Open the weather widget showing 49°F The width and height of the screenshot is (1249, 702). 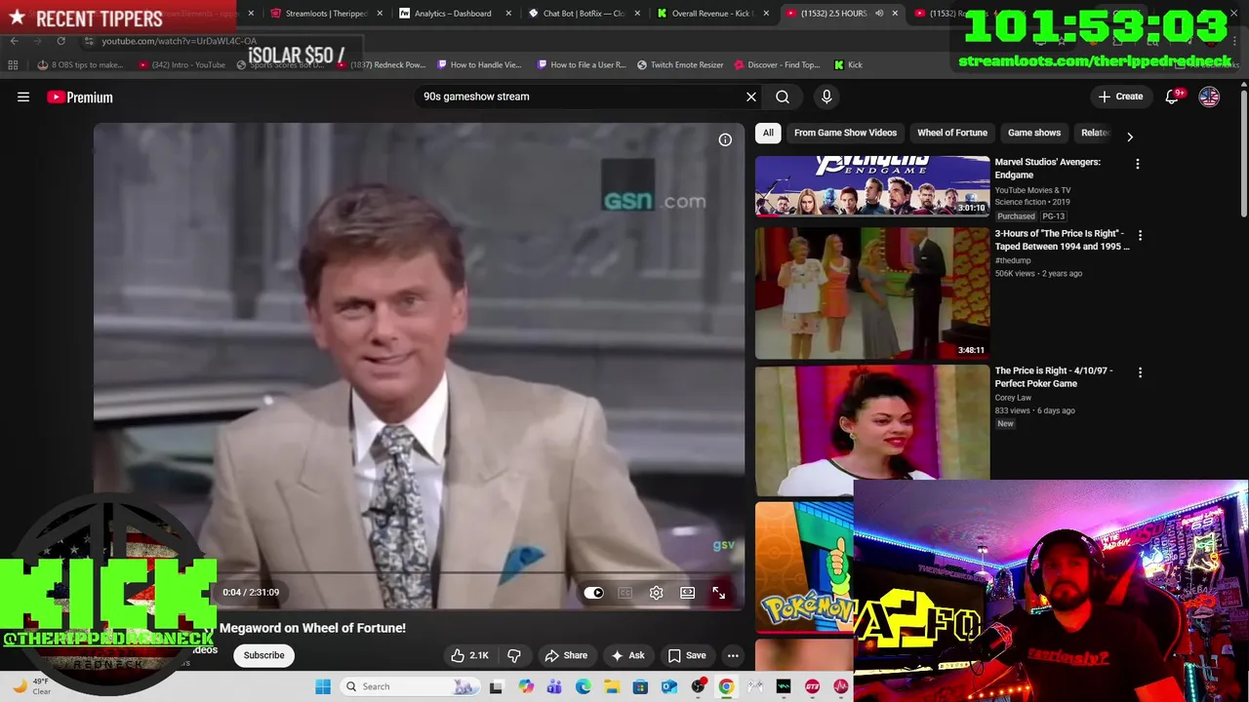(31, 686)
